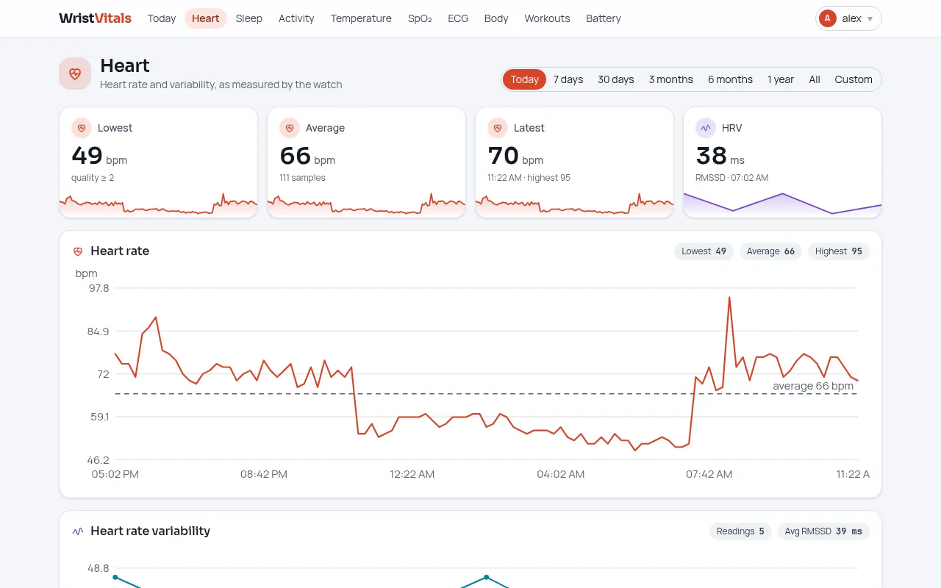Image resolution: width=941 pixels, height=588 pixels.
Task: Click the '11:22 AM · highest 95' text
Action: point(529,178)
